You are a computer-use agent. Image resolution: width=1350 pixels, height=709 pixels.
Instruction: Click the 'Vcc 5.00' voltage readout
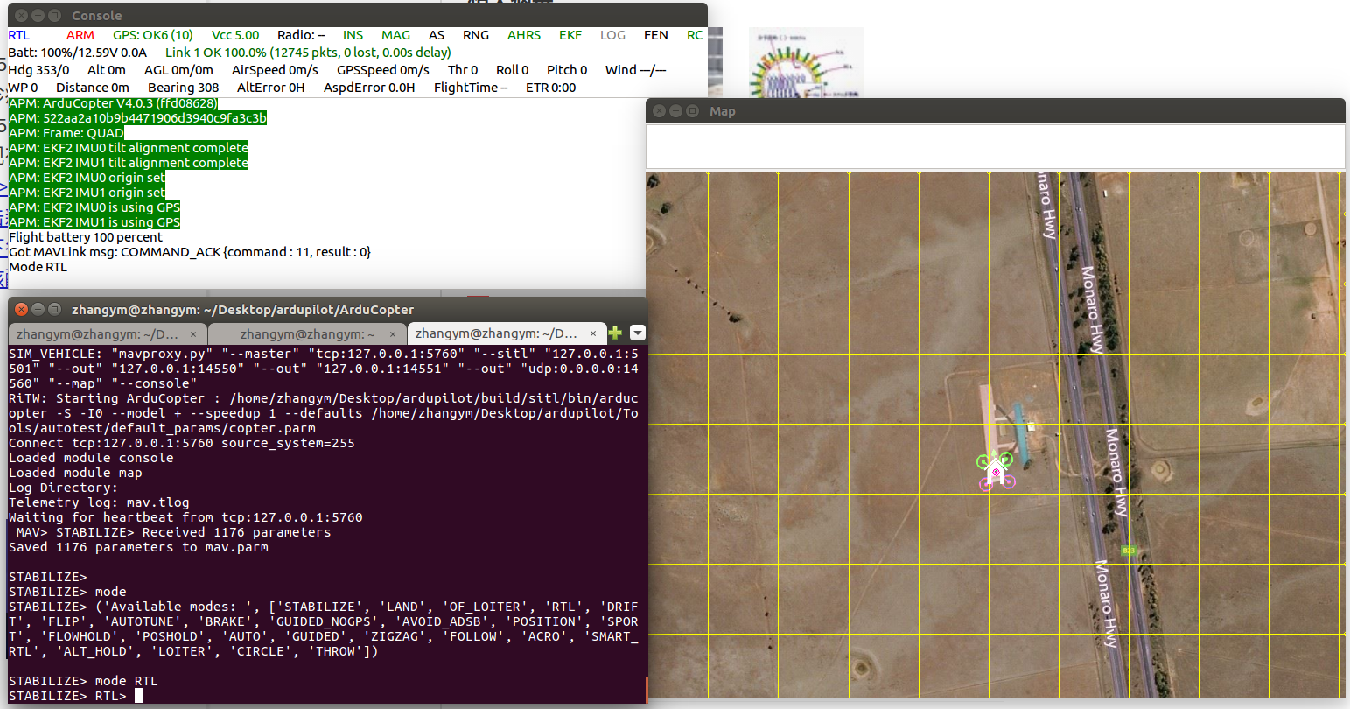click(x=235, y=35)
